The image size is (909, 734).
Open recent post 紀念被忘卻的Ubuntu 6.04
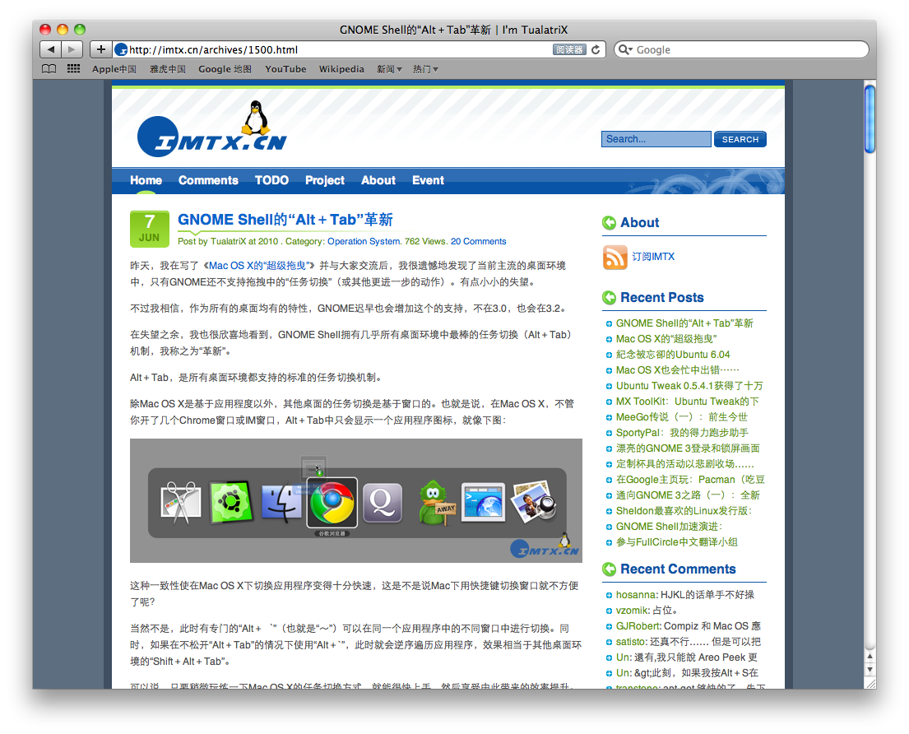(672, 354)
